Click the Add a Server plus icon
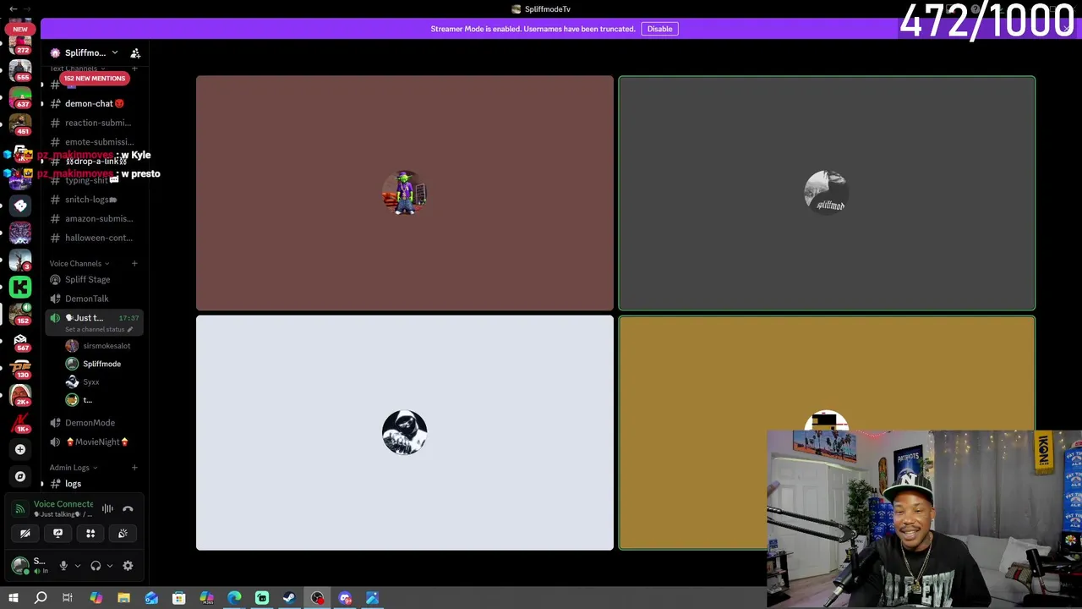 point(20,449)
